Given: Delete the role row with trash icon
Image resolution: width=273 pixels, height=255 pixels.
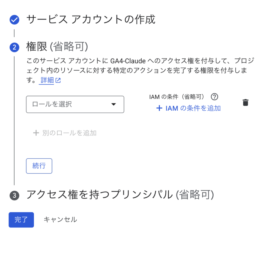Looking at the screenshot, I should point(245,102).
